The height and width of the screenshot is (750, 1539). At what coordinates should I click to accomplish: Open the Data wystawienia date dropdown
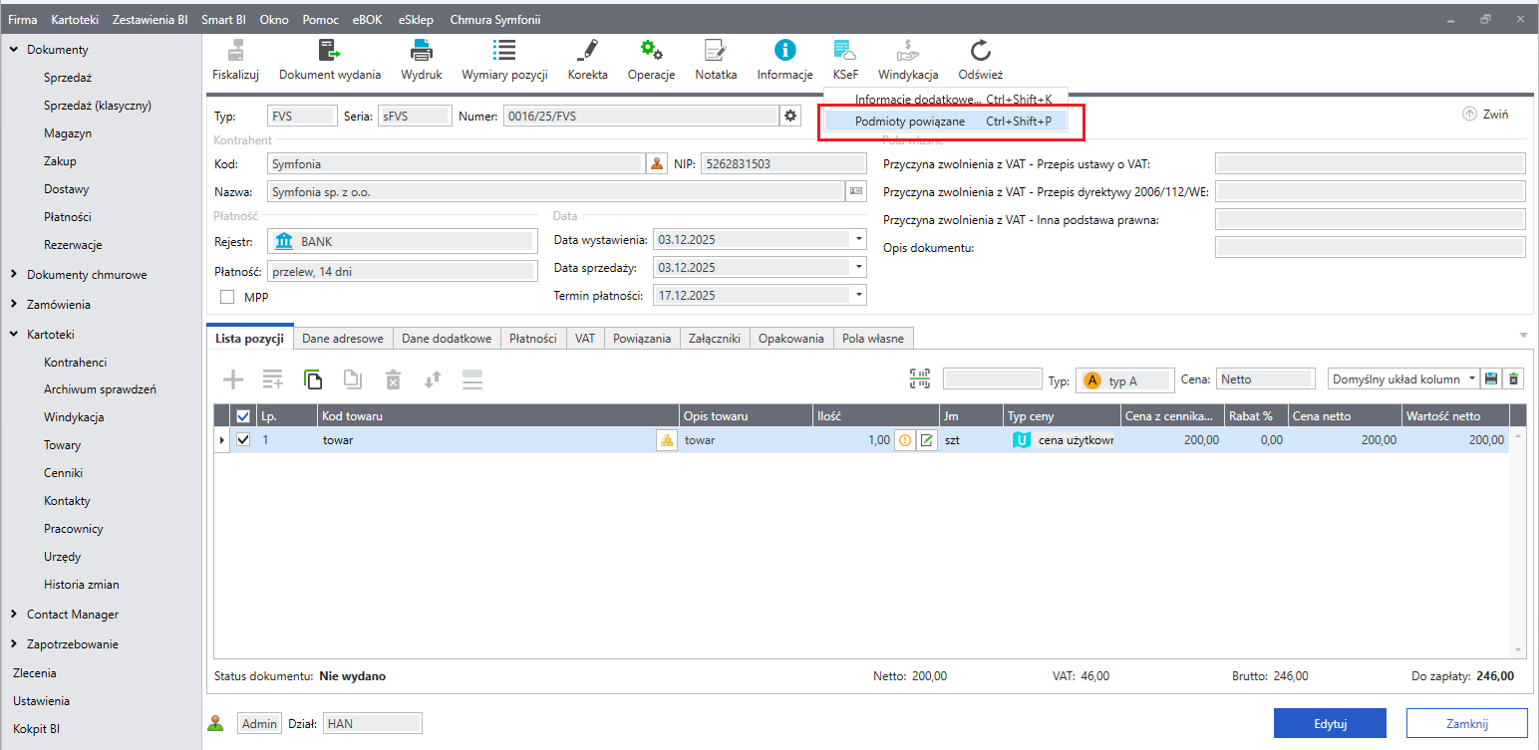858,240
